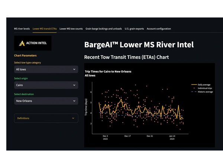Click the orange Individual trips legend dot

(194, 88)
